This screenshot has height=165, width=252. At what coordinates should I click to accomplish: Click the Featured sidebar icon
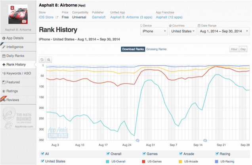click(4, 82)
